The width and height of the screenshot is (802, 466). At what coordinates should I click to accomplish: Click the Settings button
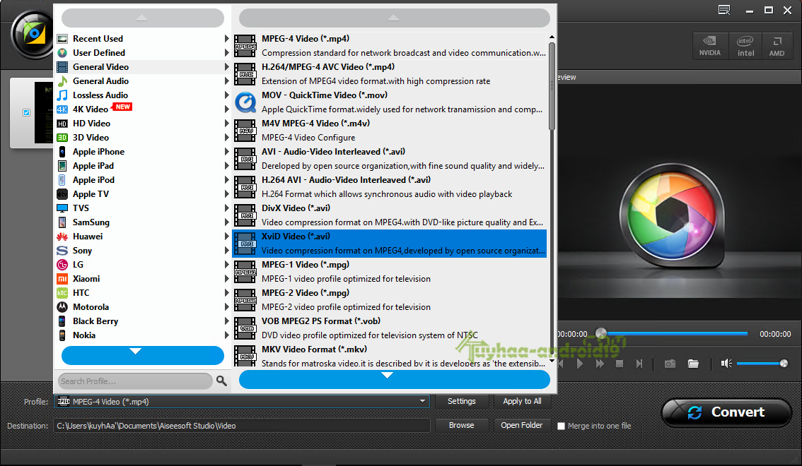tap(461, 401)
